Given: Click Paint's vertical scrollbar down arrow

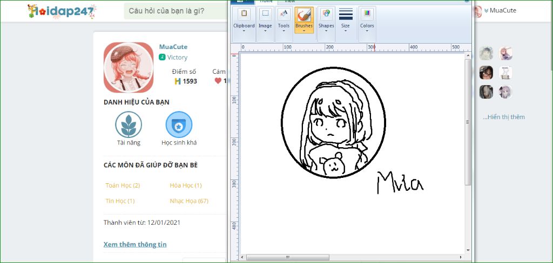Looking at the screenshot, I should (x=468, y=250).
